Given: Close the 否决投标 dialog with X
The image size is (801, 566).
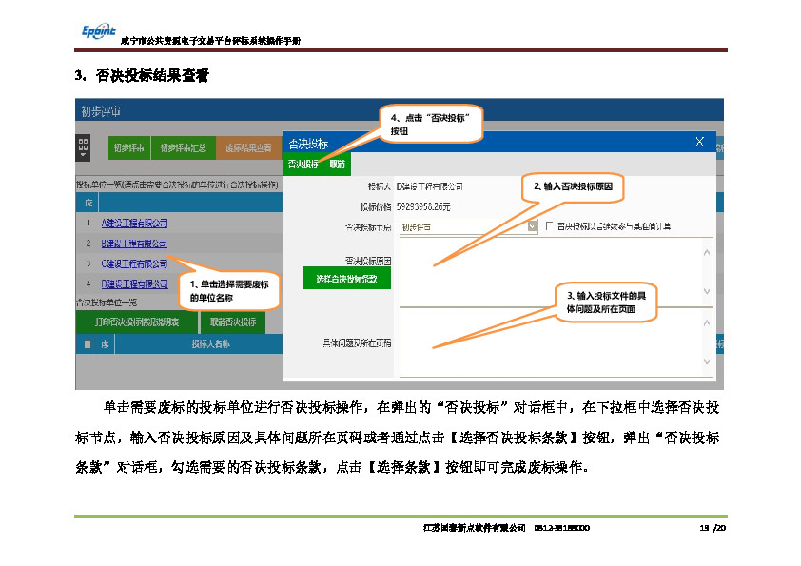Looking at the screenshot, I should click(700, 142).
